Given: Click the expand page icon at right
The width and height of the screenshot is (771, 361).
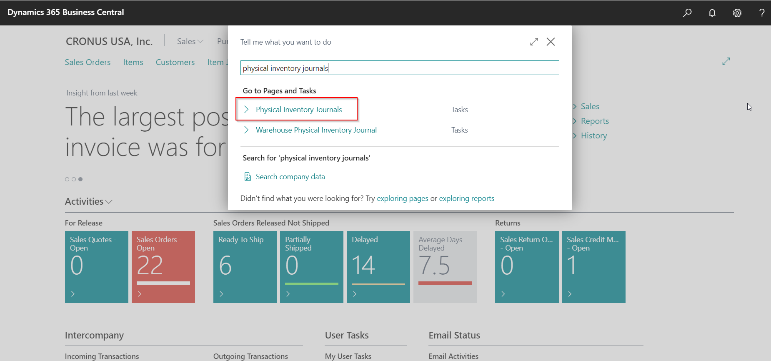Looking at the screenshot, I should point(726,61).
